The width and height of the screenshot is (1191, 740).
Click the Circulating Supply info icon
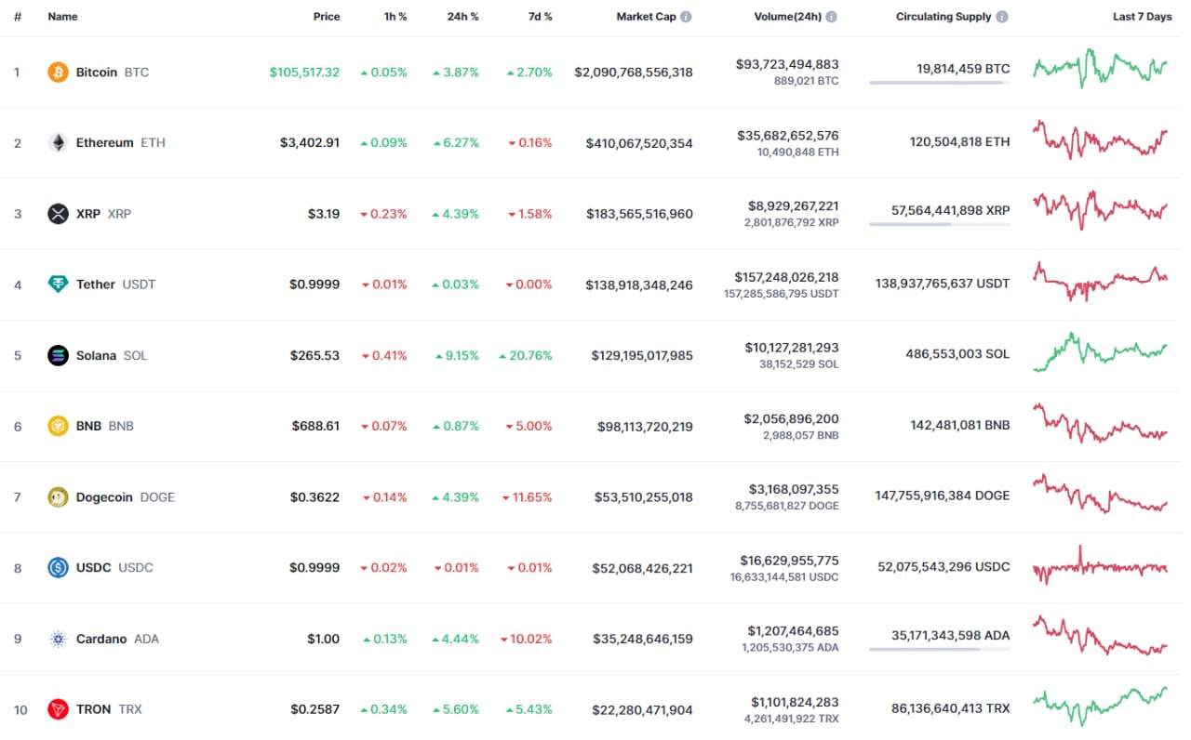point(1001,17)
